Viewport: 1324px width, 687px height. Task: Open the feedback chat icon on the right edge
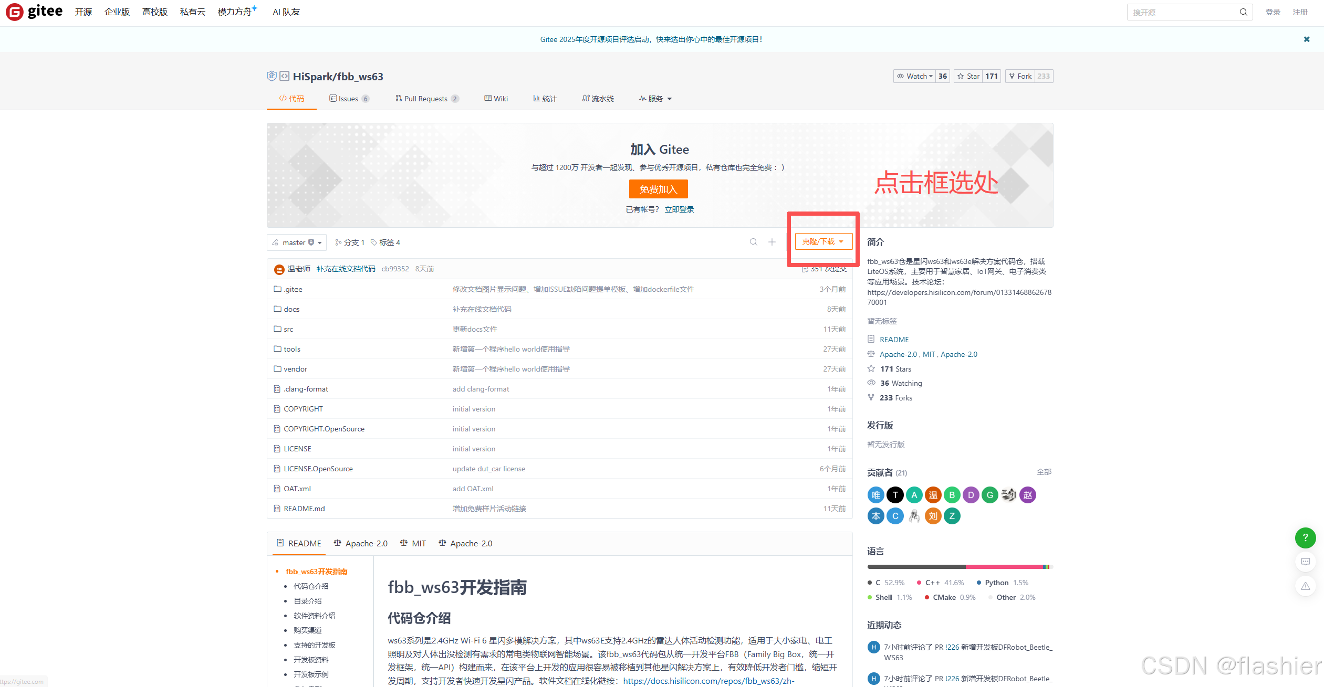click(x=1305, y=562)
